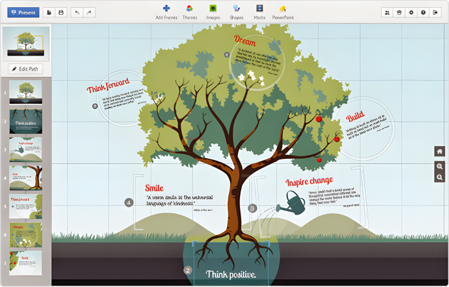The width and height of the screenshot is (449, 287).
Task: Select path step 7 Build thumbnail
Action: click(x=26, y=263)
